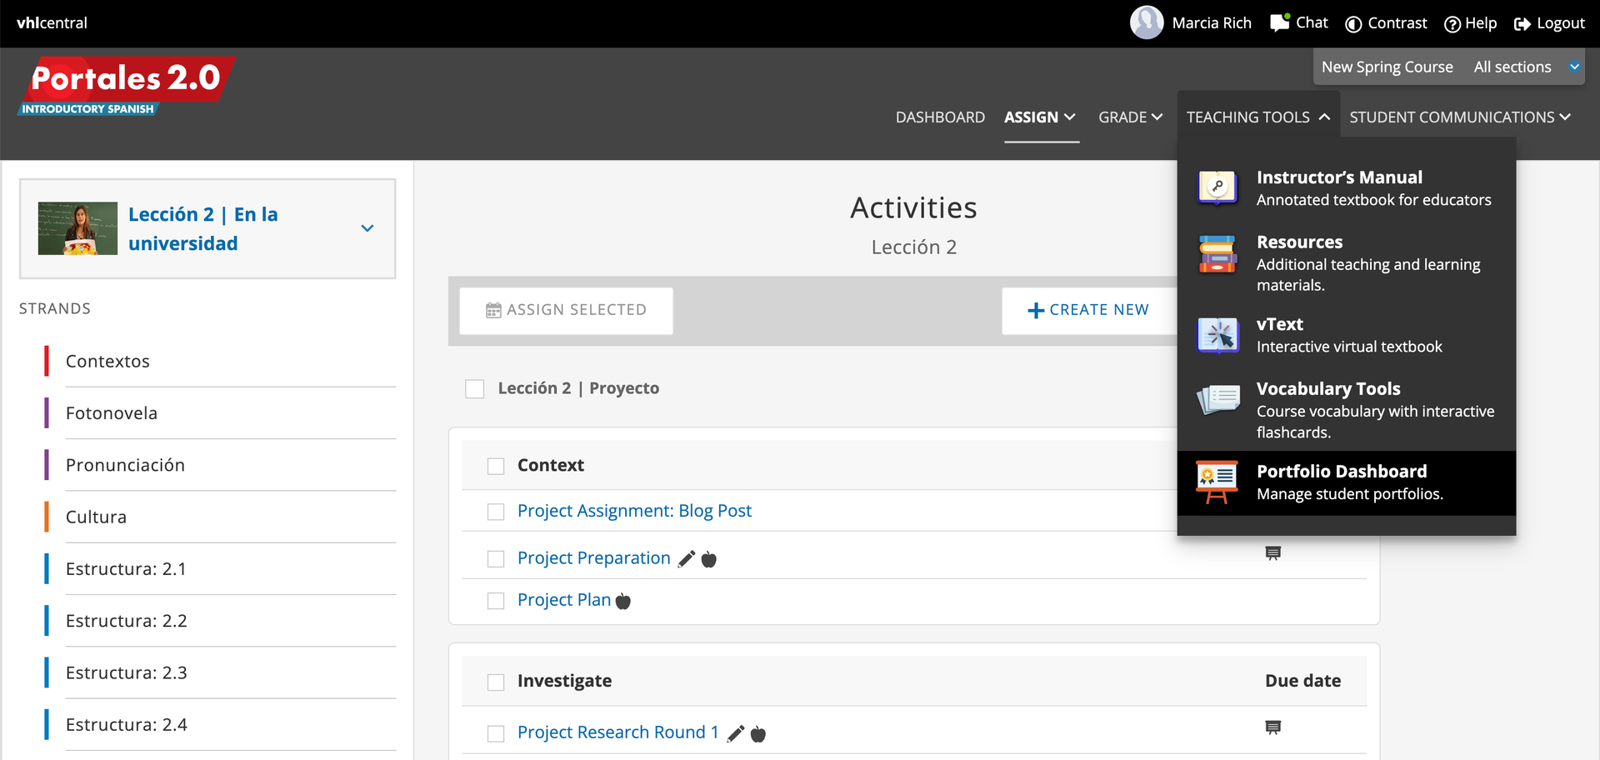Open the ASSIGN menu dropdown

pos(1040,117)
